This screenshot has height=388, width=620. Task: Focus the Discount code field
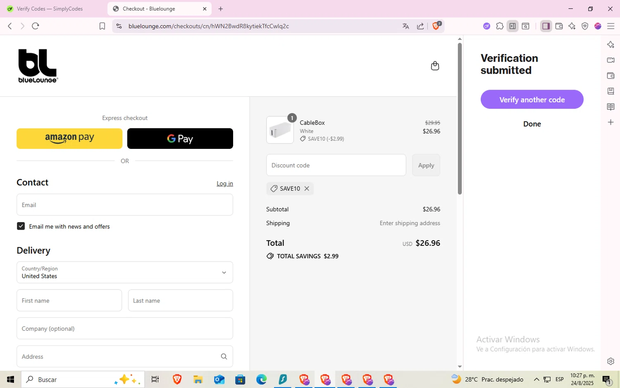click(x=336, y=165)
